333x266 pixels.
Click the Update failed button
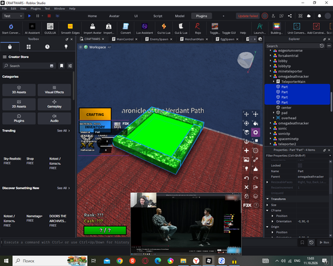[x=248, y=16]
